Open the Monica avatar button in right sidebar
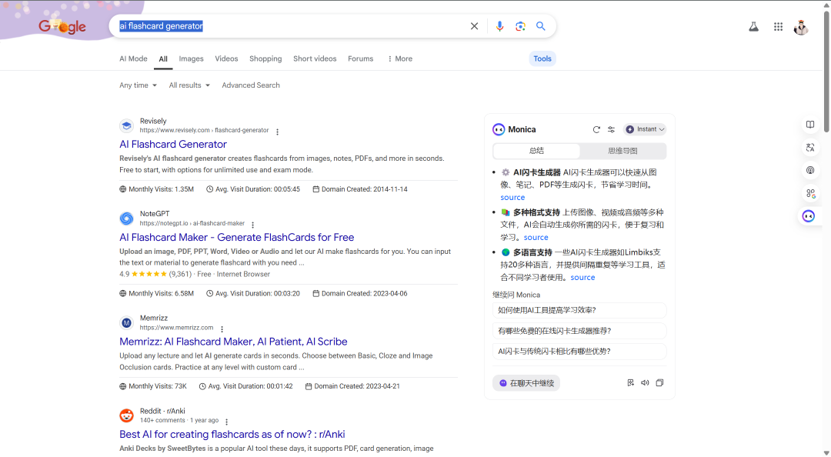The image size is (831, 457). pyautogui.click(x=809, y=215)
